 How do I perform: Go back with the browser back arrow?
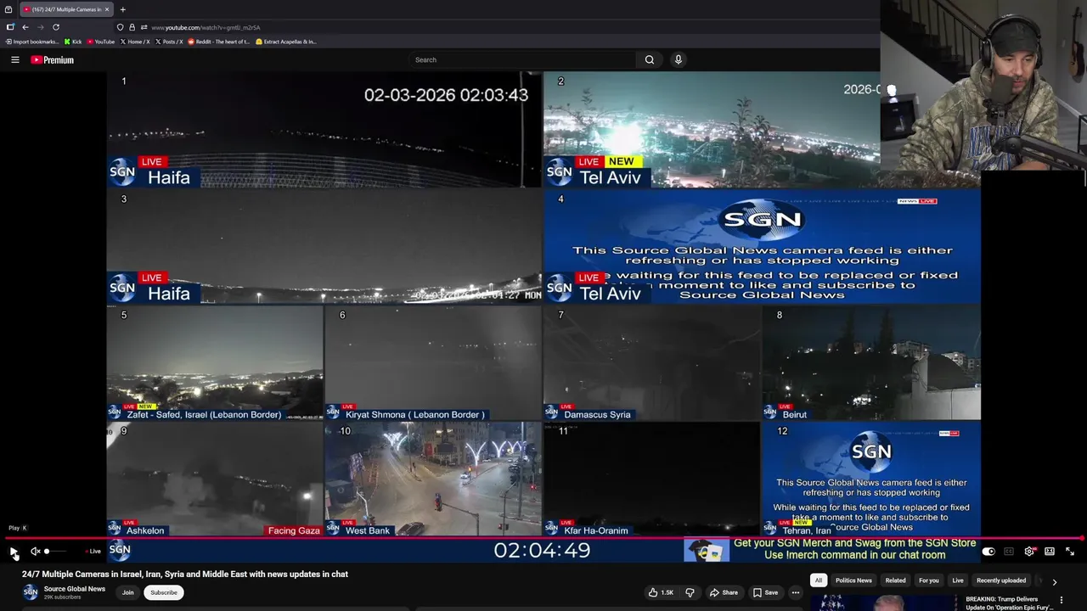point(25,27)
